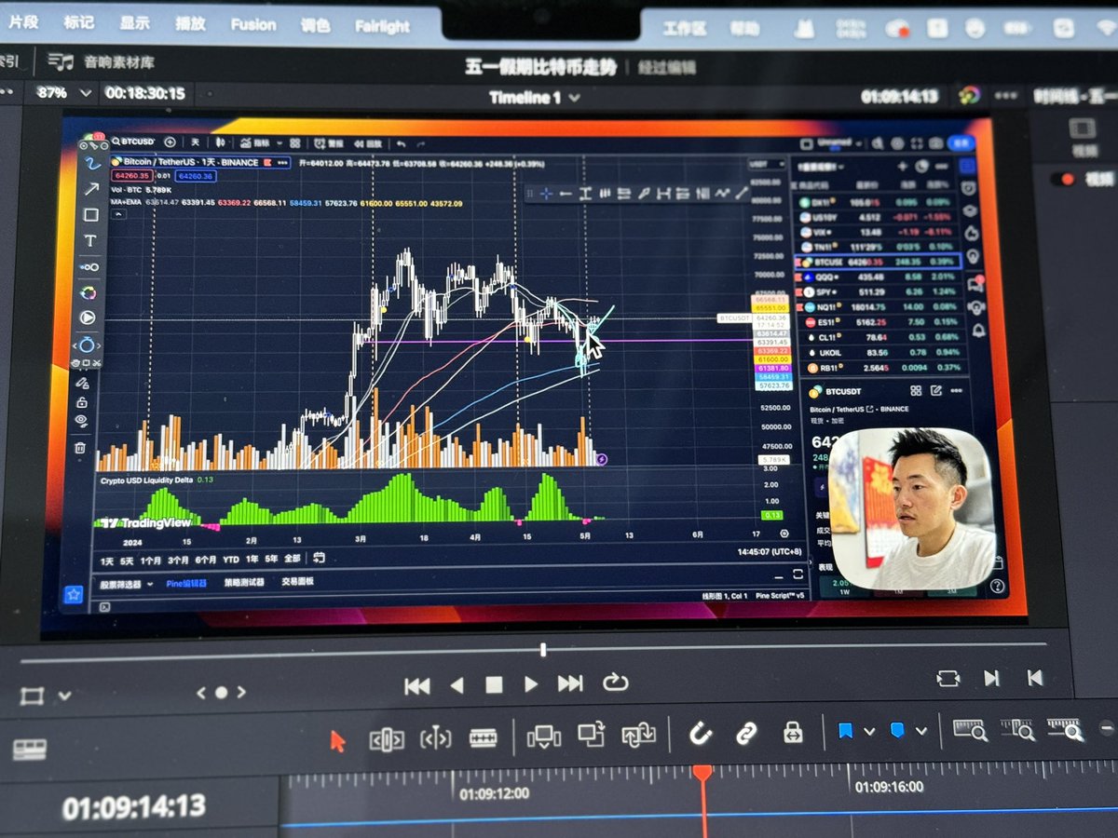Select the Trim Edit mode tool
The height and width of the screenshot is (838, 1118).
tap(387, 740)
